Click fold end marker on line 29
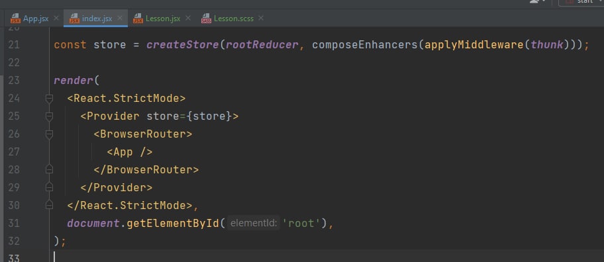Image resolution: width=604 pixels, height=262 pixels. click(x=49, y=187)
